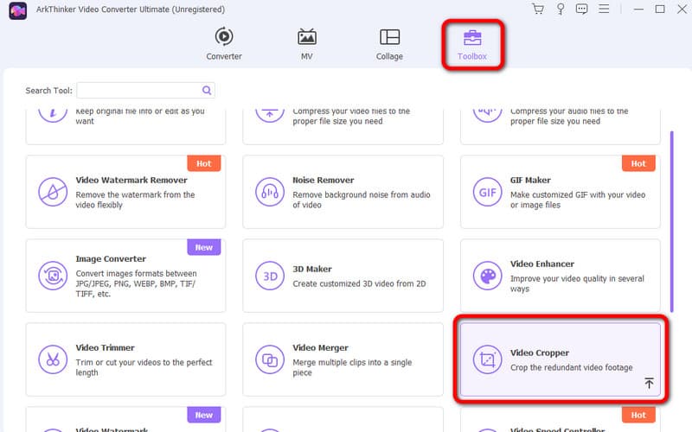
Task: Click the 'Create customized 3D video from 2D' text
Action: 359,283
